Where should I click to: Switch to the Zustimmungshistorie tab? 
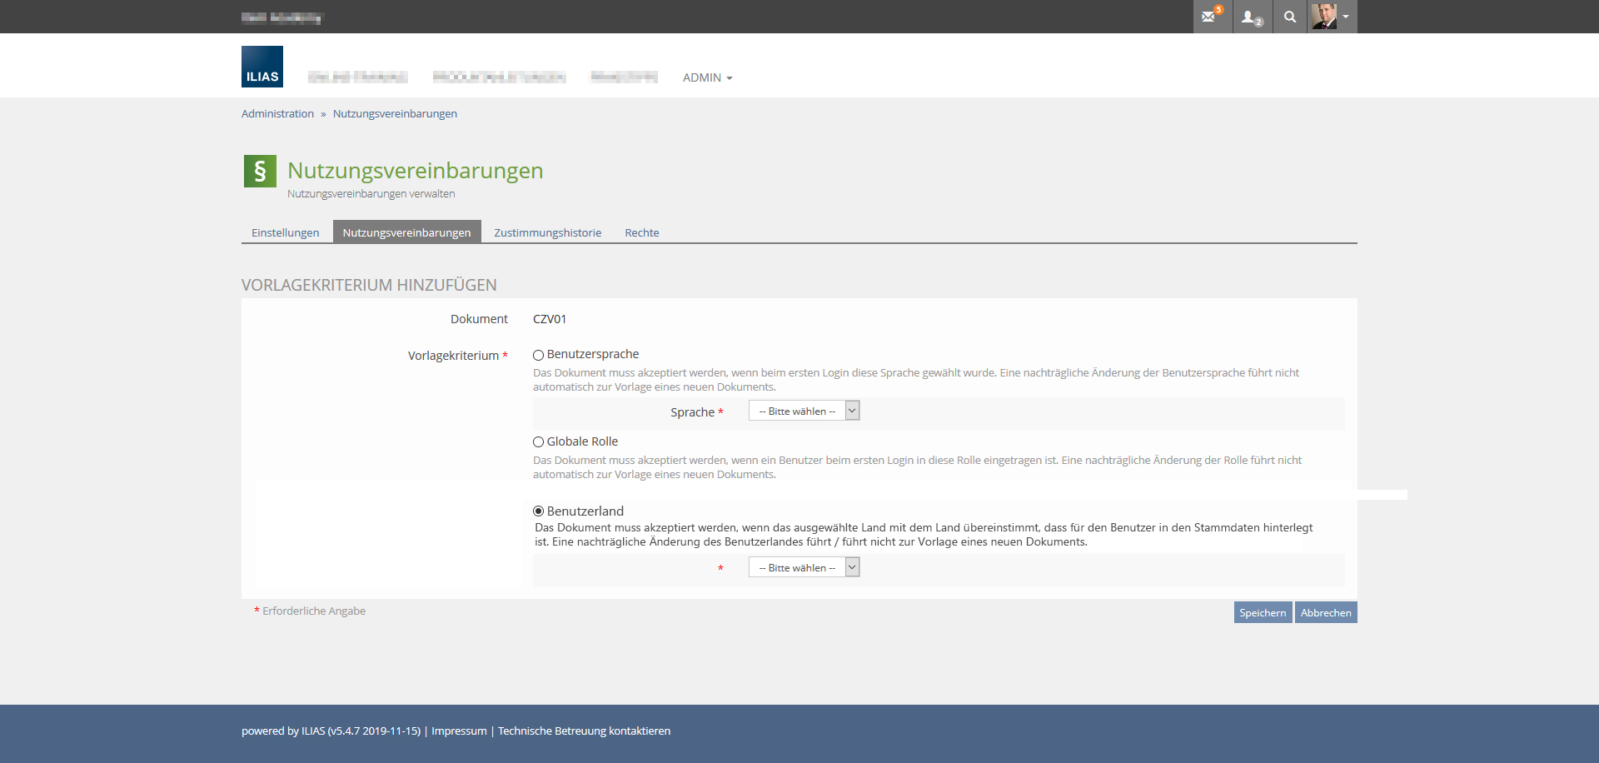click(x=547, y=232)
